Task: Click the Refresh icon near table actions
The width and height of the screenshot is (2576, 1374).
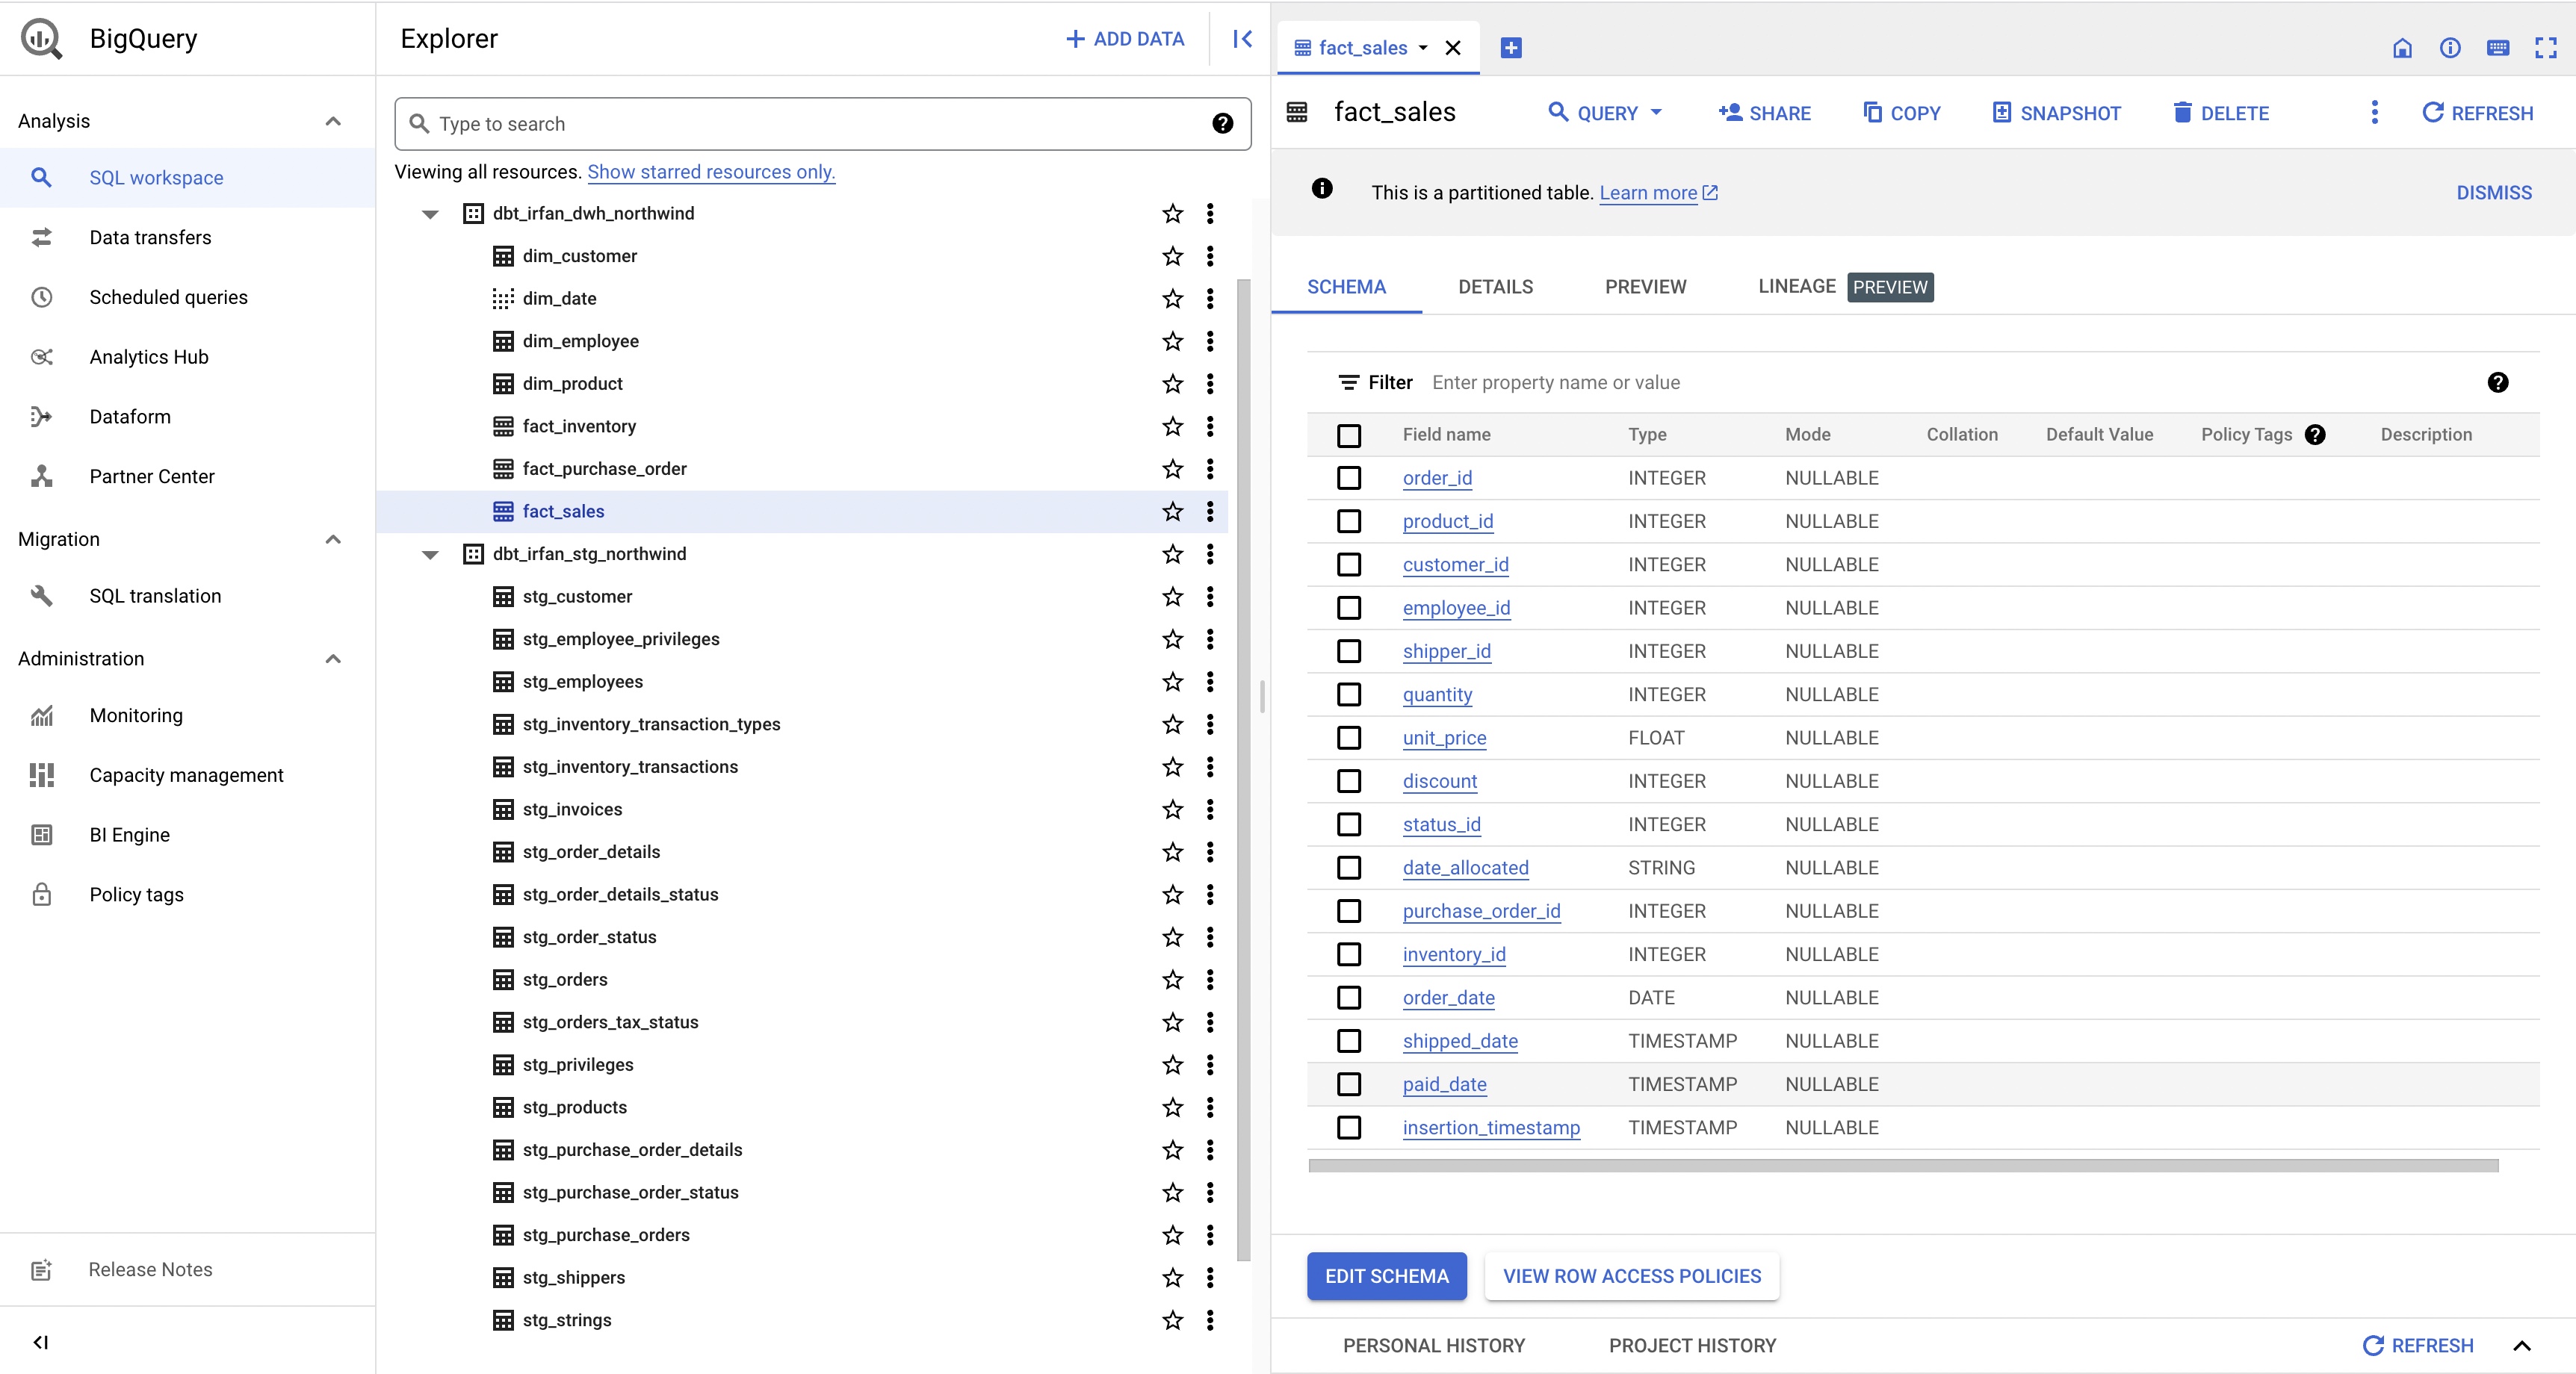Action: pos(2433,112)
